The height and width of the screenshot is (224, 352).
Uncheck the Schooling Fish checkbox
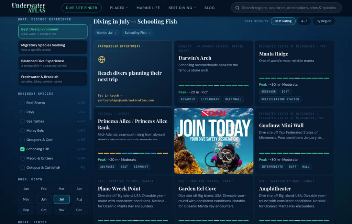(22, 149)
